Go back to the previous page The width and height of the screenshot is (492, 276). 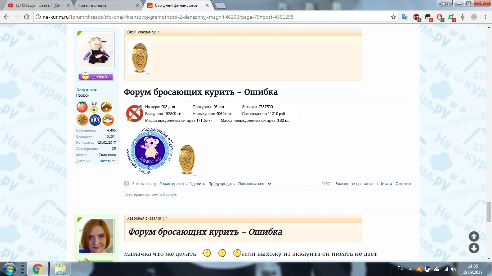tap(6, 17)
